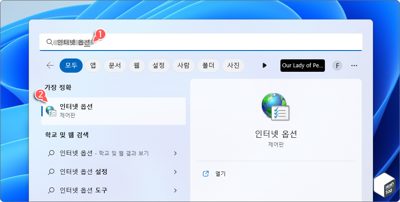Open the F user account avatar
The height and width of the screenshot is (202, 400).
coord(337,66)
